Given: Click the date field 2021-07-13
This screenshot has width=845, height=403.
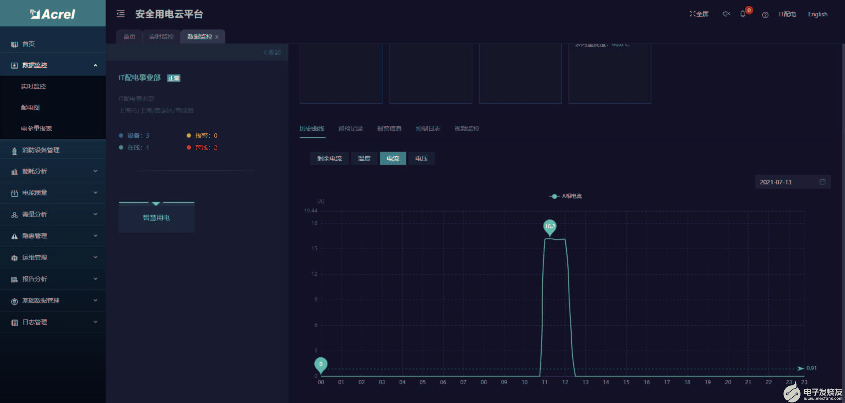Looking at the screenshot, I should (x=793, y=182).
